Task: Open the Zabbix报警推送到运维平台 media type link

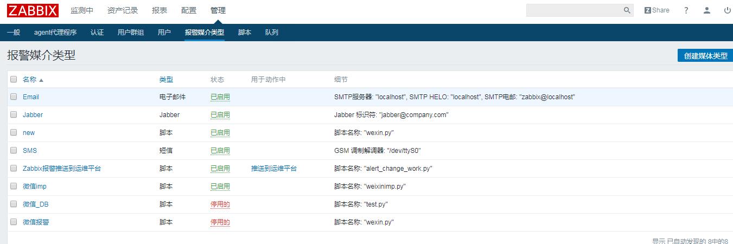Action: click(x=62, y=169)
